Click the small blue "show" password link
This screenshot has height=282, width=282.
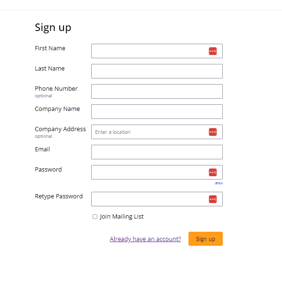(219, 183)
